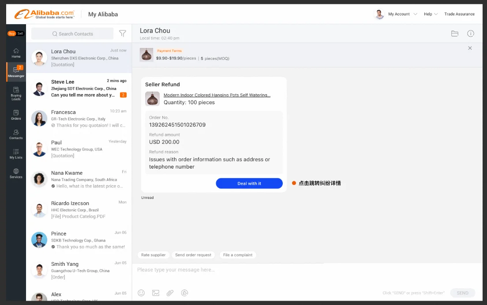The image size is (487, 305).
Task: Select the Nana Kwame conversation
Action: (x=79, y=180)
